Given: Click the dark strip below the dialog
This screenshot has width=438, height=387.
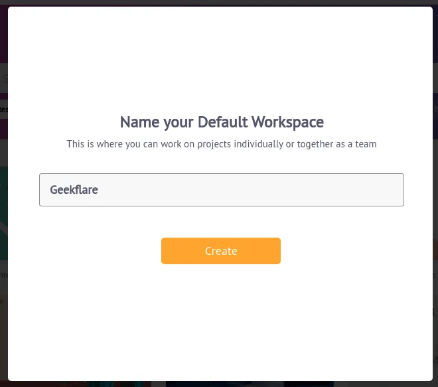Looking at the screenshot, I should (219, 384).
